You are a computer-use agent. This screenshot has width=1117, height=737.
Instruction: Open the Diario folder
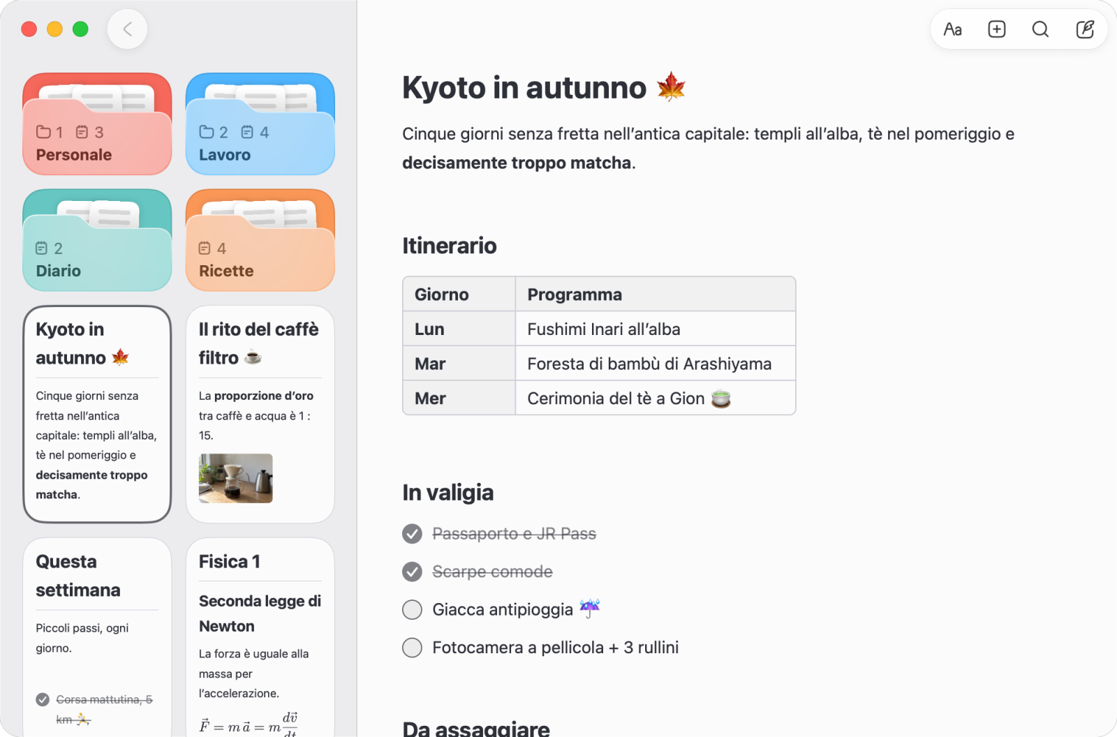97,240
